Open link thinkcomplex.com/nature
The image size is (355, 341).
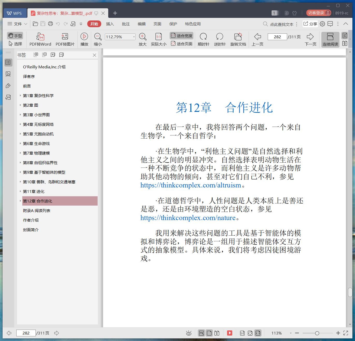point(188,218)
